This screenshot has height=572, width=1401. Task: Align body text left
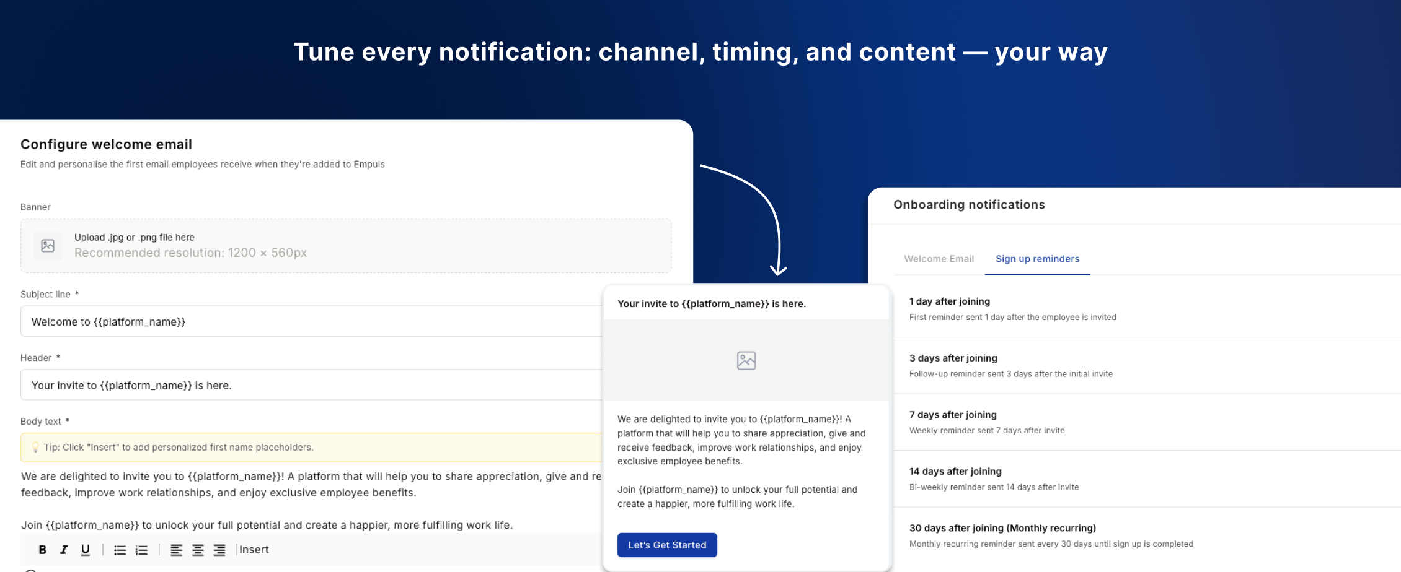click(x=177, y=550)
